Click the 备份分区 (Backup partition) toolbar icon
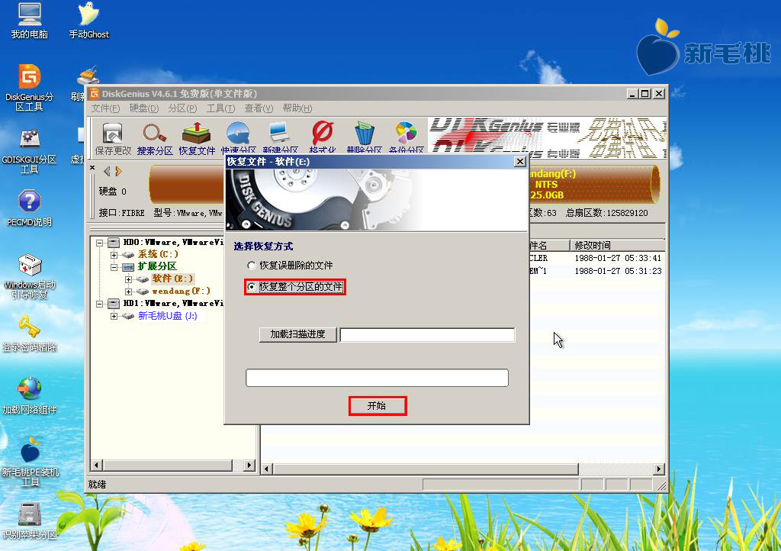Viewport: 781px width, 551px height. [406, 136]
